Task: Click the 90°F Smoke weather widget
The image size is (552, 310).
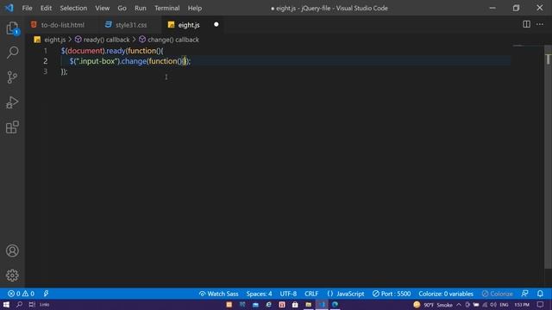Action: click(433, 304)
